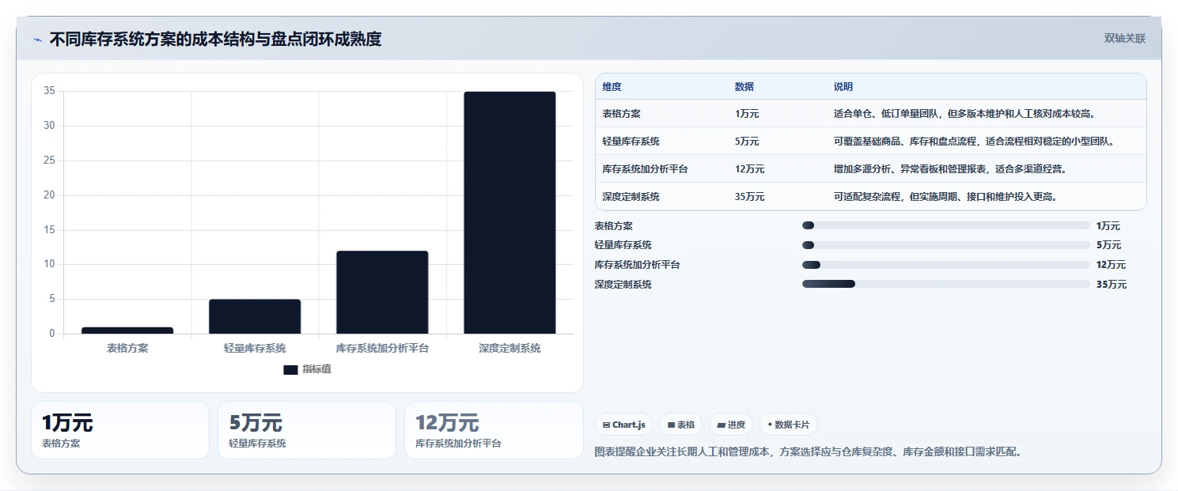Click the 库存系统加分析平台 bar in chart
The width and height of the screenshot is (1178, 491).
382,292
